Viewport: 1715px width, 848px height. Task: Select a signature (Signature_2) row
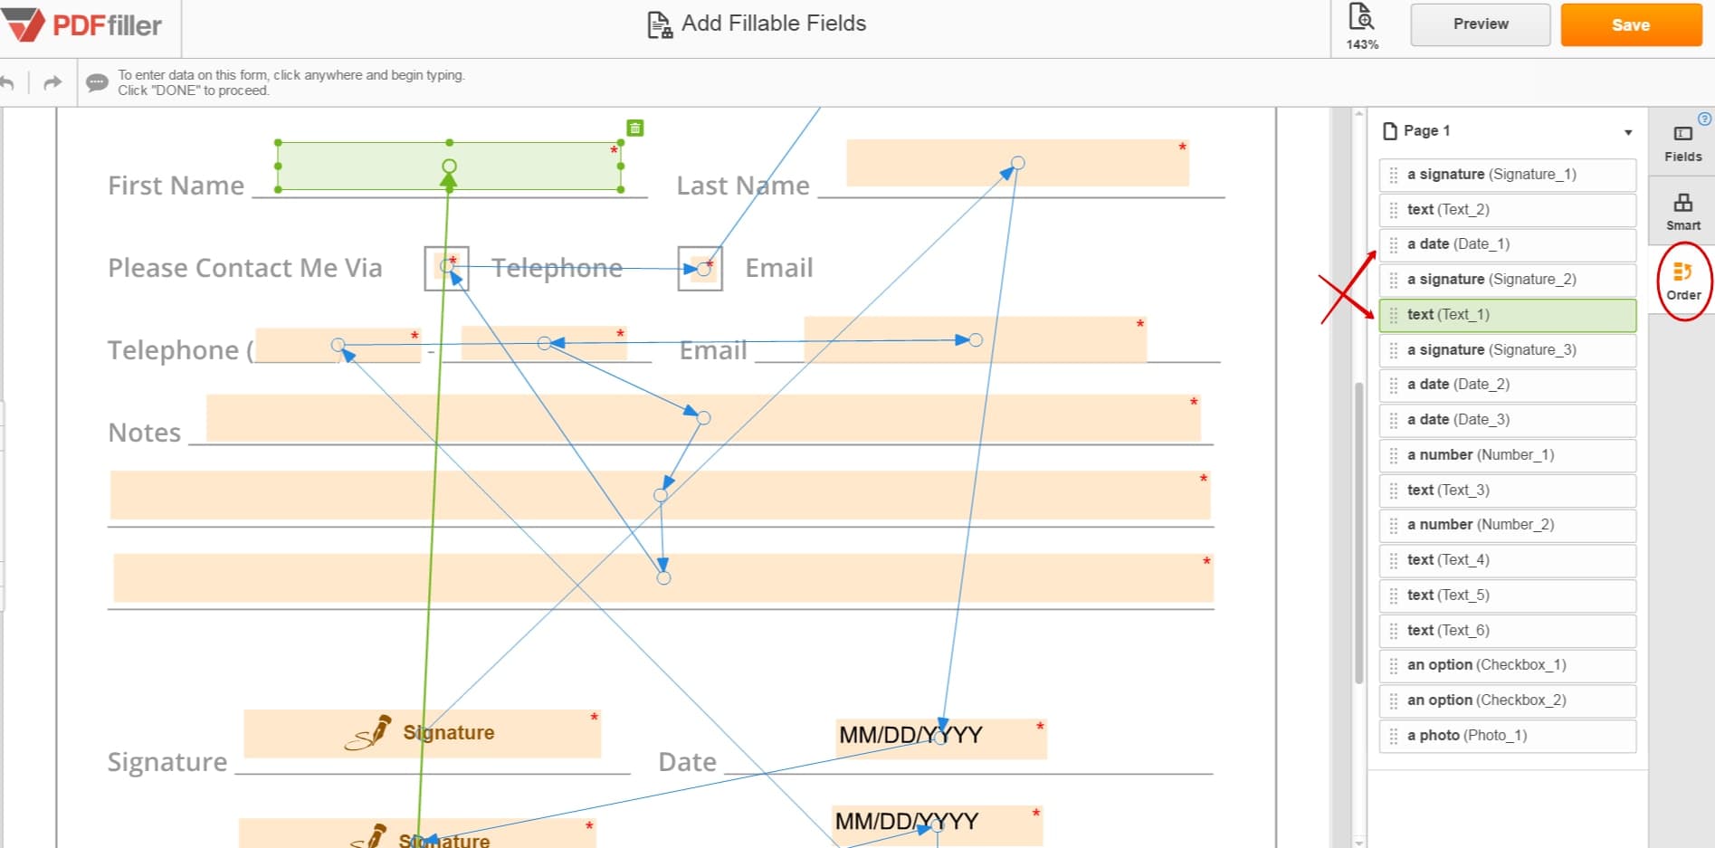pyautogui.click(x=1508, y=280)
